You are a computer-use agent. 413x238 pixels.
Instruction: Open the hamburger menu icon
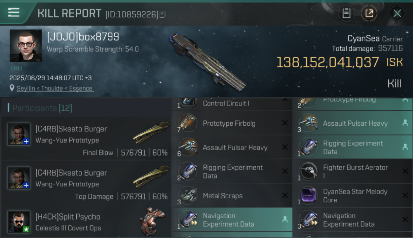(14, 12)
